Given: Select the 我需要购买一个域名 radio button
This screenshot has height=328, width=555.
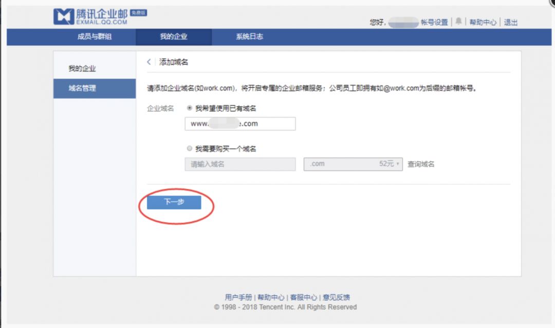Looking at the screenshot, I should tap(190, 148).
